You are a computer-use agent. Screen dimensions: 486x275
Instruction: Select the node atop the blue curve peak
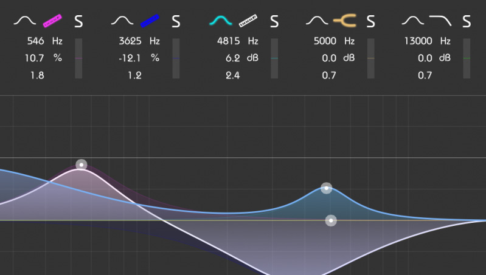point(326,188)
